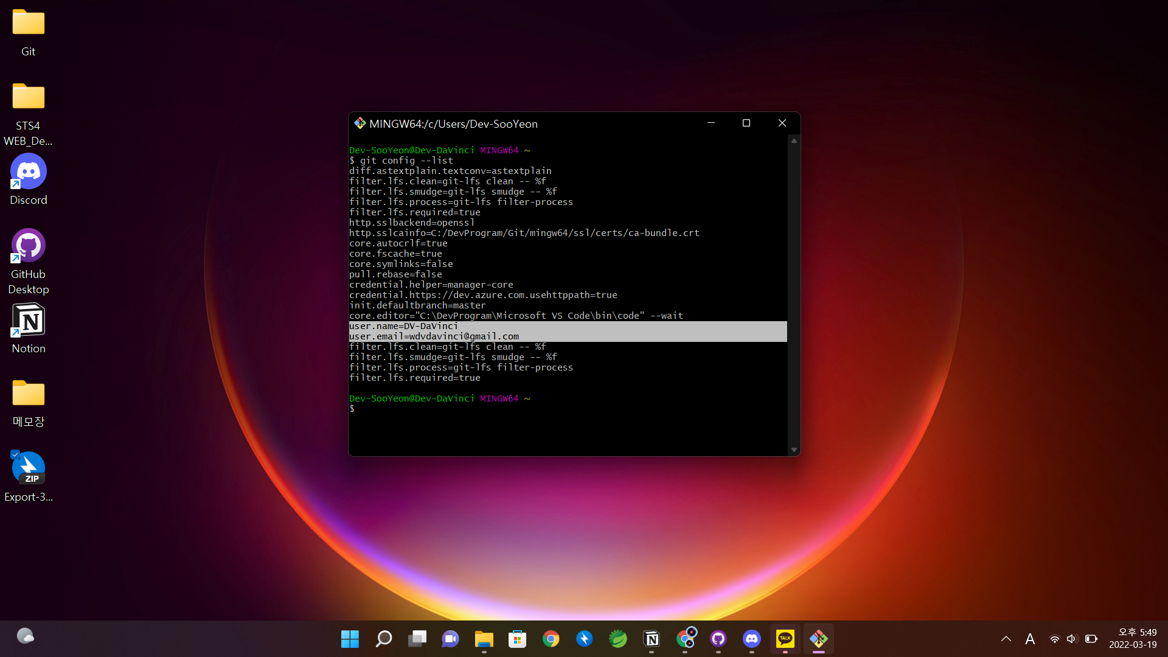
Task: Toggle the Task View button
Action: coord(417,639)
